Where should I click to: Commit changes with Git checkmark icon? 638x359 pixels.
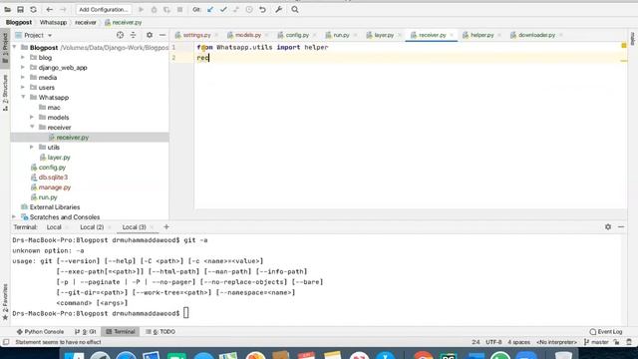point(223,9)
